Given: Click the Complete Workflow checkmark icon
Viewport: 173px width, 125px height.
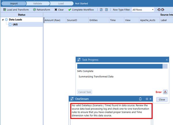Looking at the screenshot, I should point(70,10).
